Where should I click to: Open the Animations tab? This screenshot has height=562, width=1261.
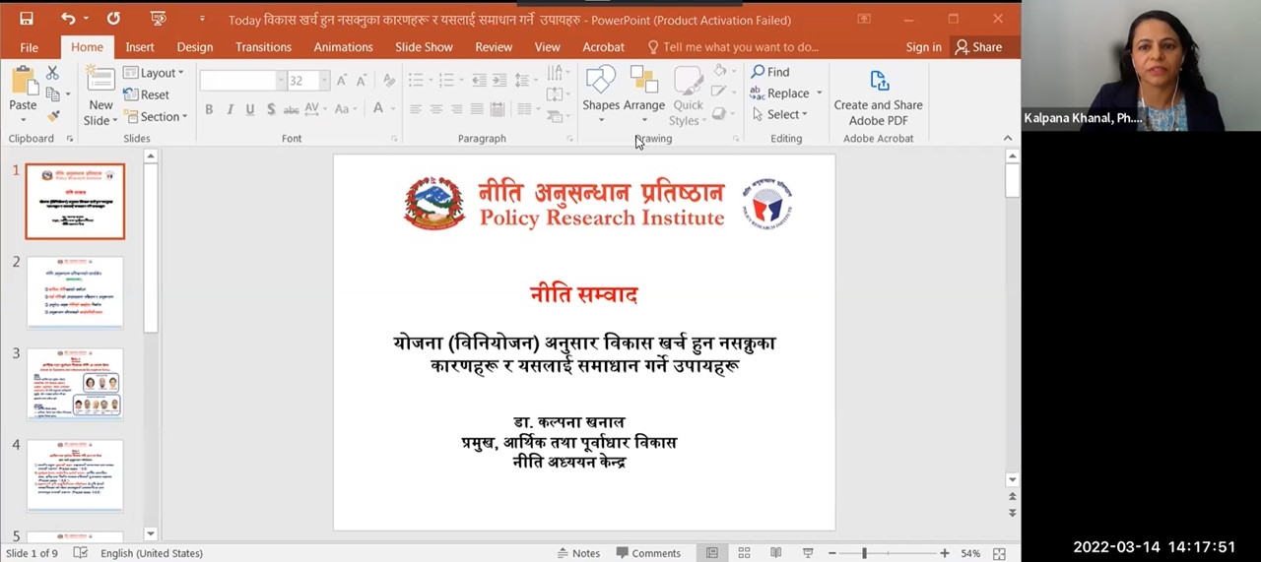[x=343, y=47]
